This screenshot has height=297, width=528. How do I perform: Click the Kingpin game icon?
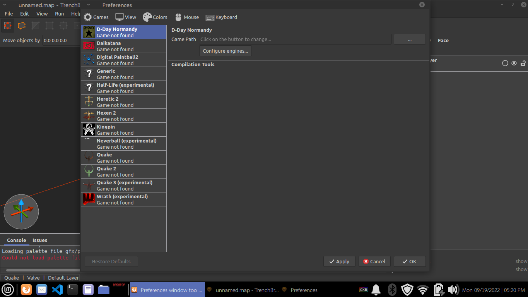coord(88,129)
